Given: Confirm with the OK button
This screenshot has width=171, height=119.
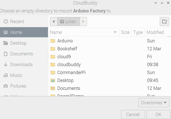Looking at the screenshot, I should pos(158,114).
